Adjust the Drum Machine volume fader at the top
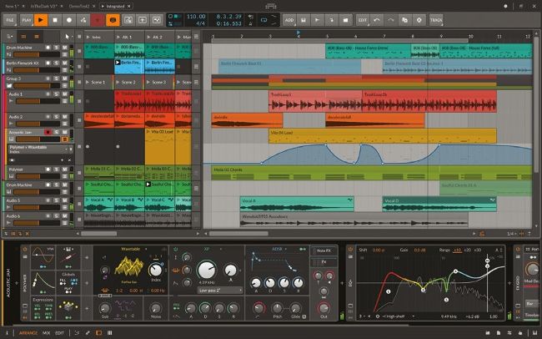This screenshot has height=339, width=542. point(37,54)
